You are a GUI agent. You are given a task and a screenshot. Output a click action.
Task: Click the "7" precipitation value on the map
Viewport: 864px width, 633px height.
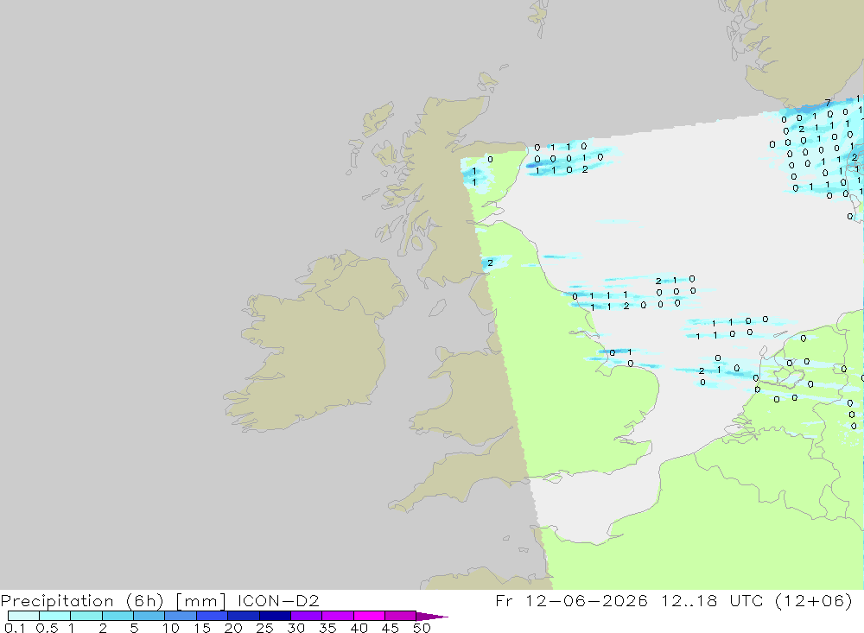coord(828,103)
